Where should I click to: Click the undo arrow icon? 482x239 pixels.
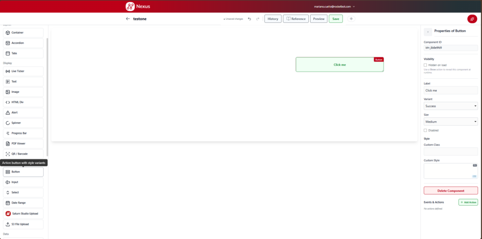[249, 19]
